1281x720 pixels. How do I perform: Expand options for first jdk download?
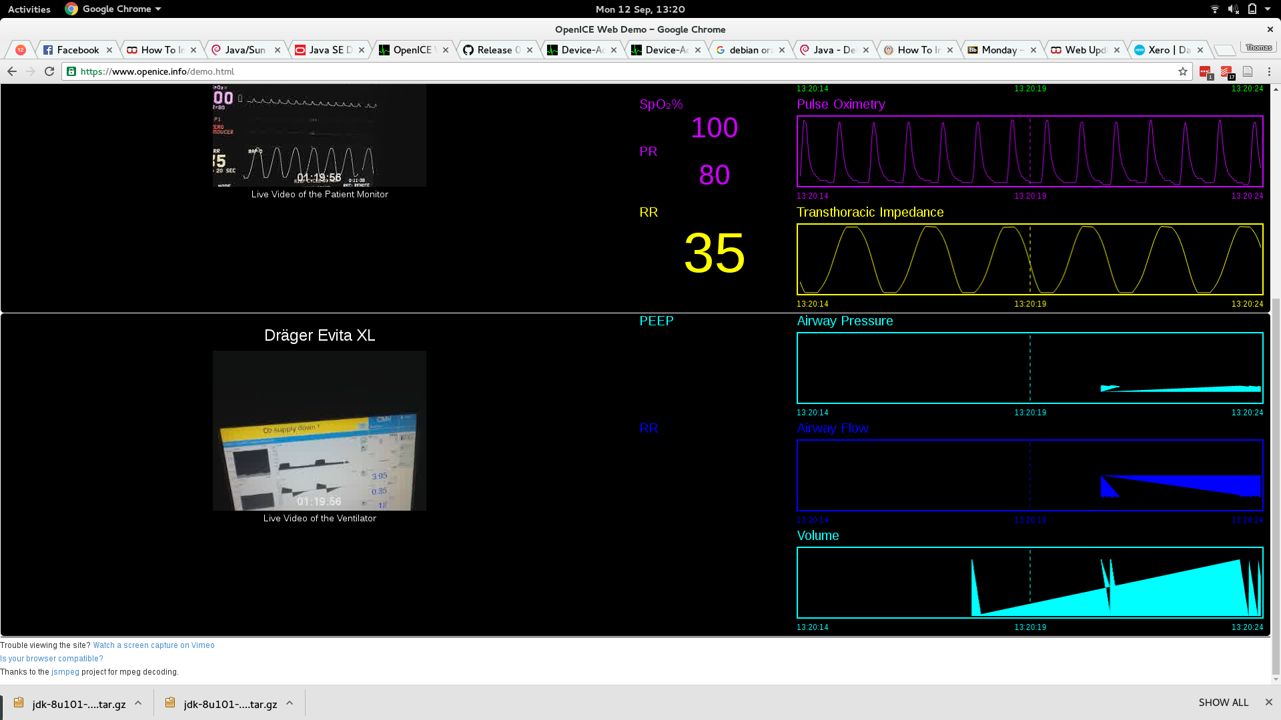138,703
